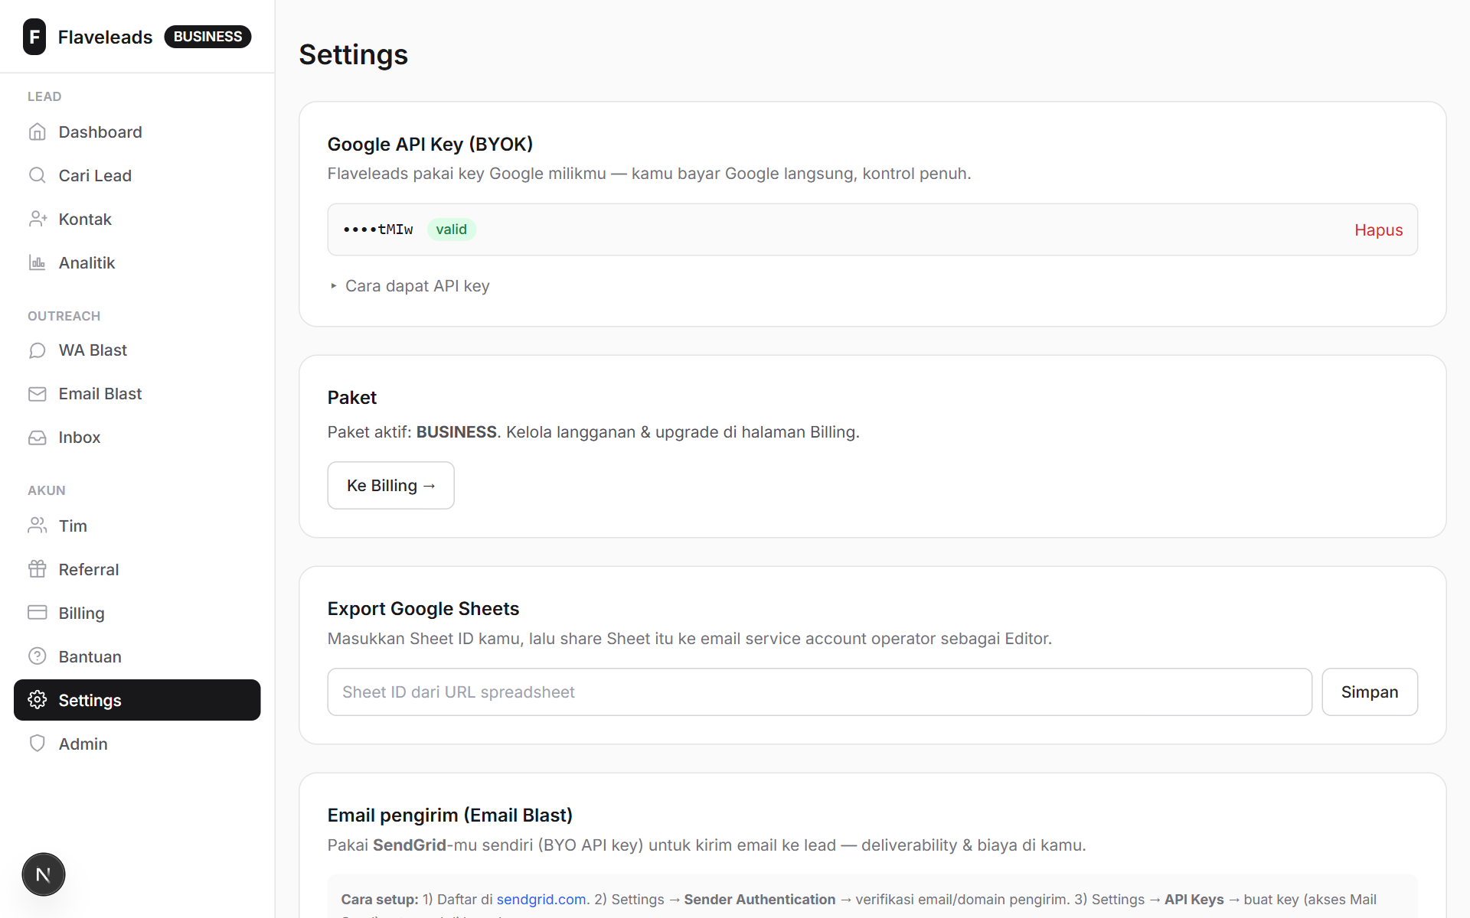Click the WA Blast chat bubble icon

(x=38, y=350)
